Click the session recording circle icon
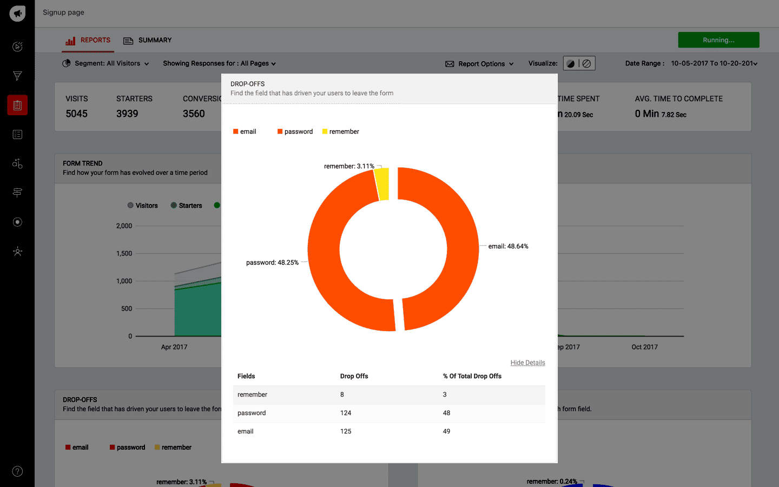The image size is (779, 487). (17, 222)
